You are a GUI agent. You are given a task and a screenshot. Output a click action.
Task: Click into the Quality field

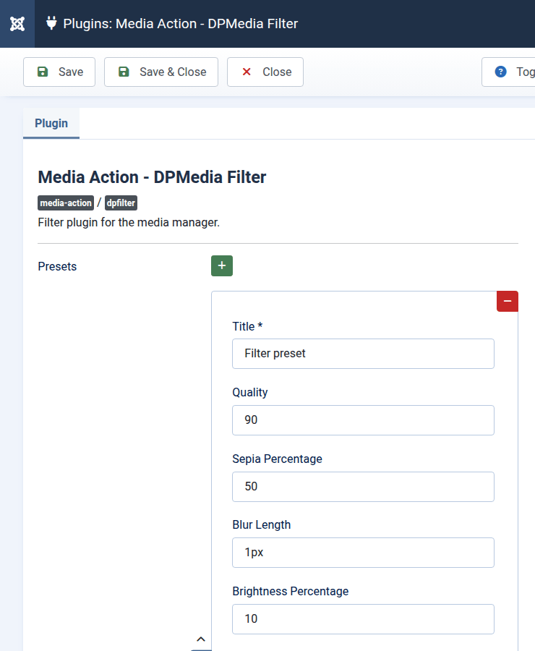pyautogui.click(x=363, y=420)
